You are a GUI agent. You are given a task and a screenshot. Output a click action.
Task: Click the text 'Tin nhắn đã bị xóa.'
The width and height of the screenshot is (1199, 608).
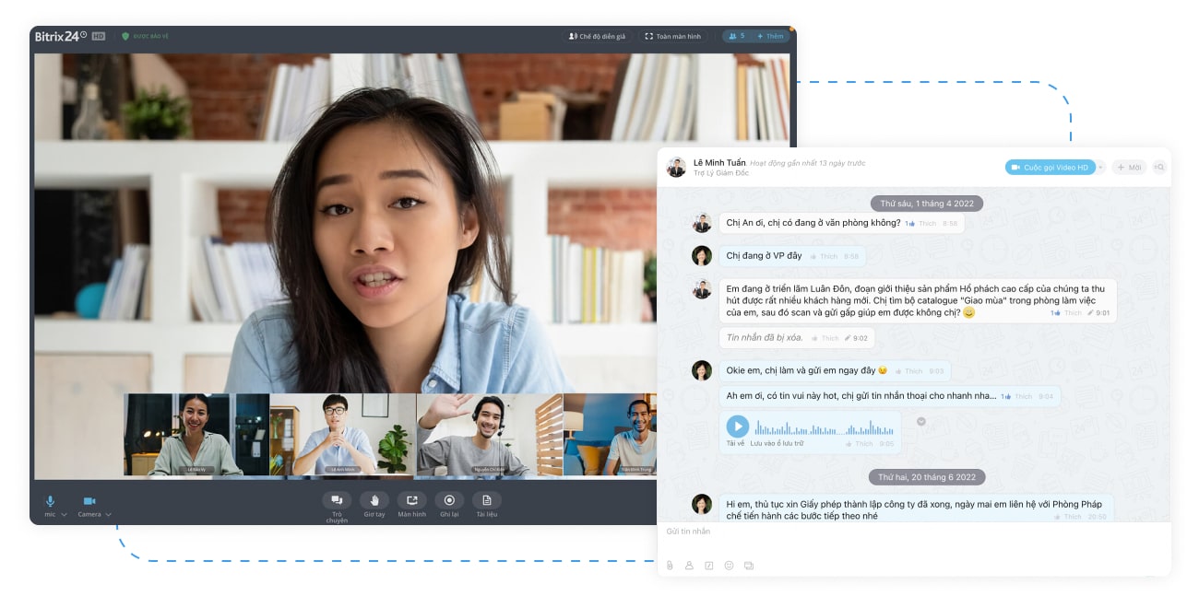click(x=765, y=338)
